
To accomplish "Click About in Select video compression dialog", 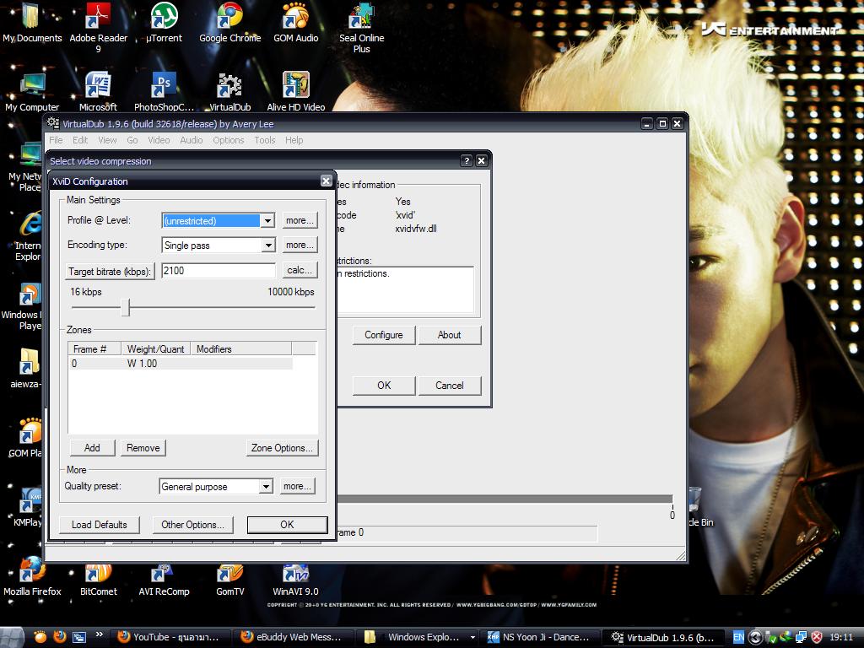I will tap(449, 335).
